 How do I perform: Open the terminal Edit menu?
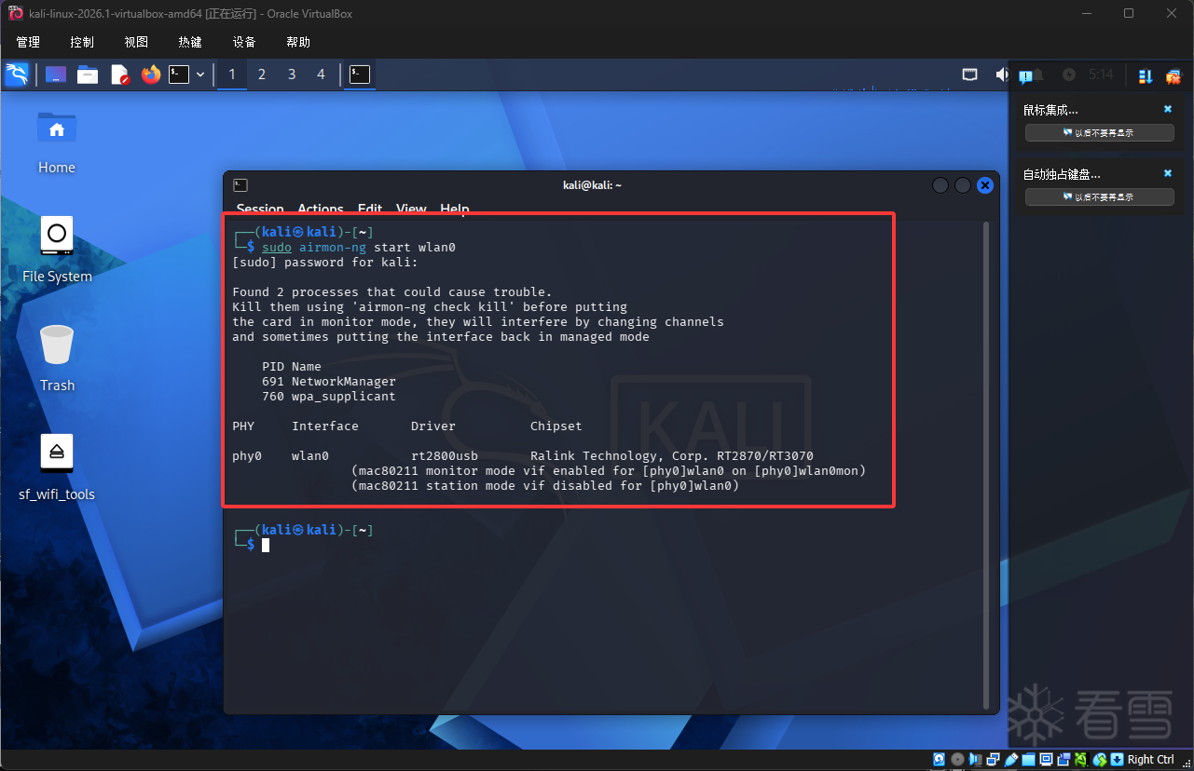370,209
